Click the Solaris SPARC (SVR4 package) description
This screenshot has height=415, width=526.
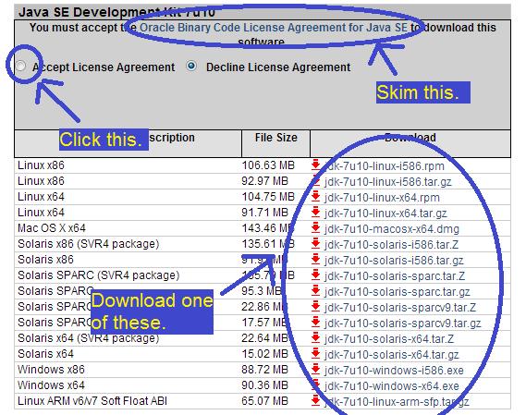(99, 275)
